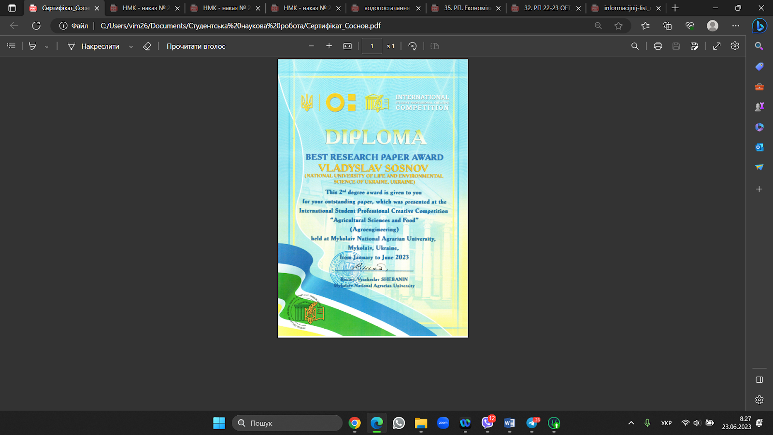The image size is (773, 435).
Task: Open the sidebar Shopping tag
Action: click(x=759, y=67)
